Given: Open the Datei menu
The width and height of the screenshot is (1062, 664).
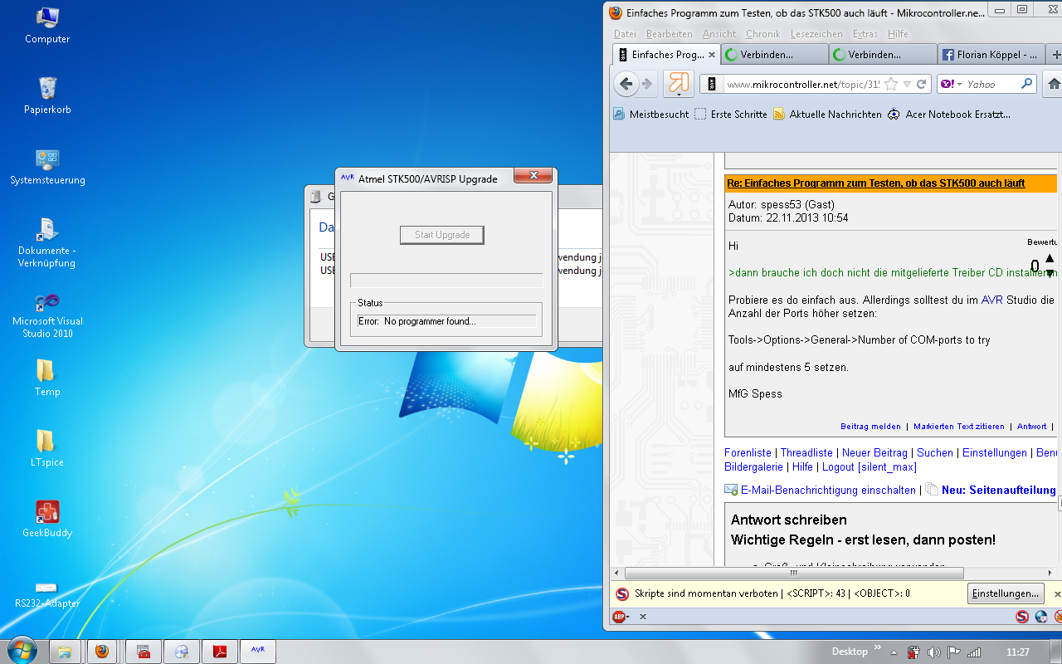Looking at the screenshot, I should [x=625, y=34].
